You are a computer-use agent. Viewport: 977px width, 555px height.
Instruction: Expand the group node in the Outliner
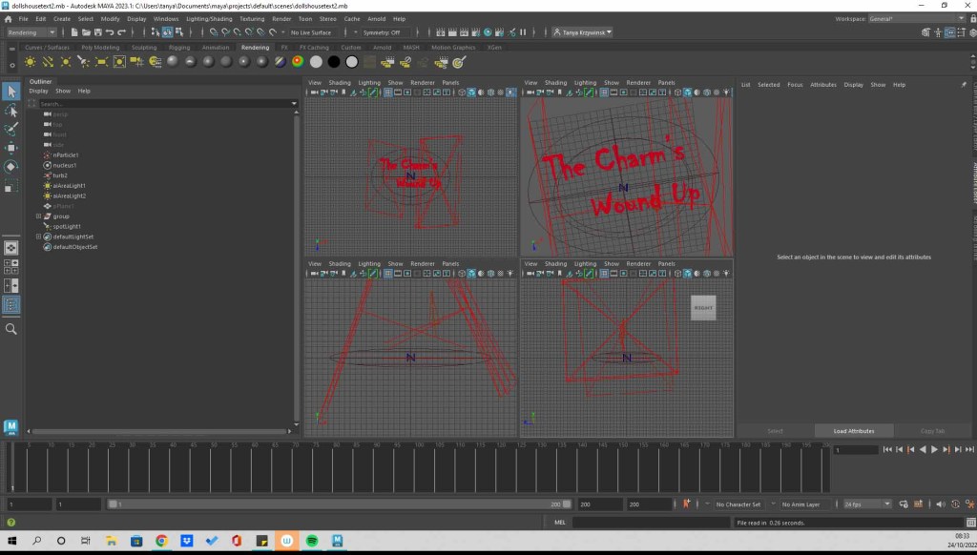point(38,216)
